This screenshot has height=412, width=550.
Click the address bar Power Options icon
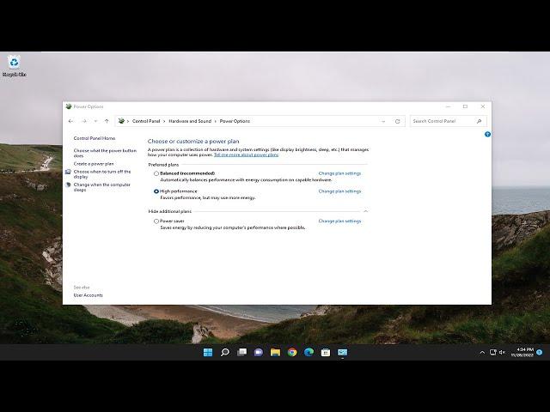(x=121, y=121)
